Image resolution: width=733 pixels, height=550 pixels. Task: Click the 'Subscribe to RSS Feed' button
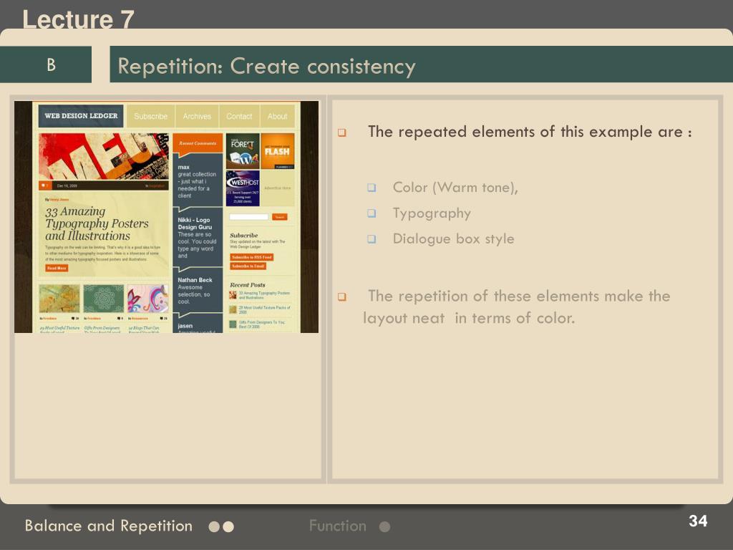[x=251, y=257]
